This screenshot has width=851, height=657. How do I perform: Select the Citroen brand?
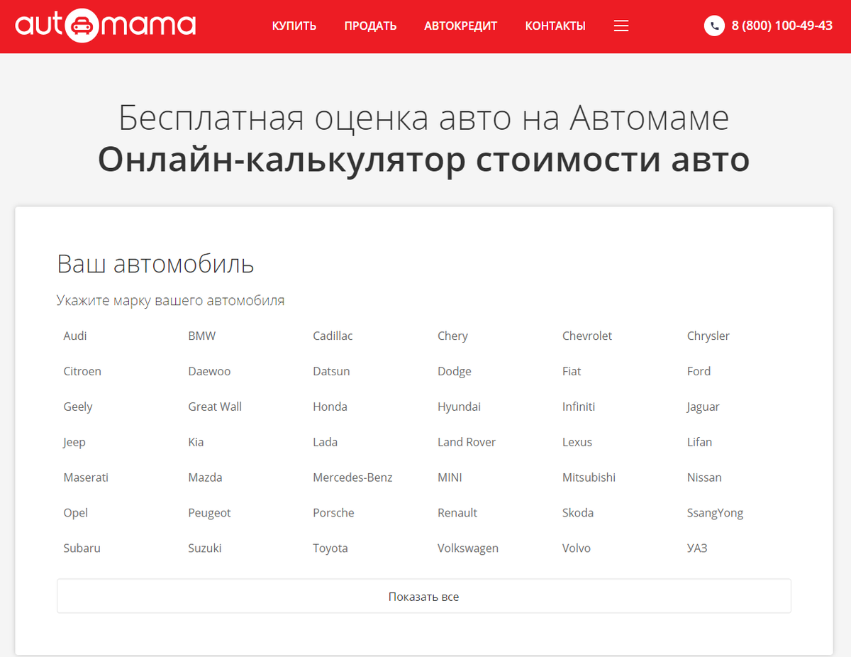coord(82,371)
